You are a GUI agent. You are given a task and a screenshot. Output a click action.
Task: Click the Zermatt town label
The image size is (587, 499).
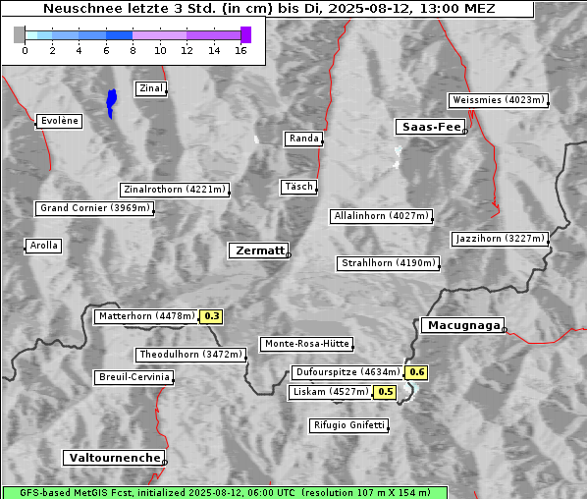[x=259, y=250]
